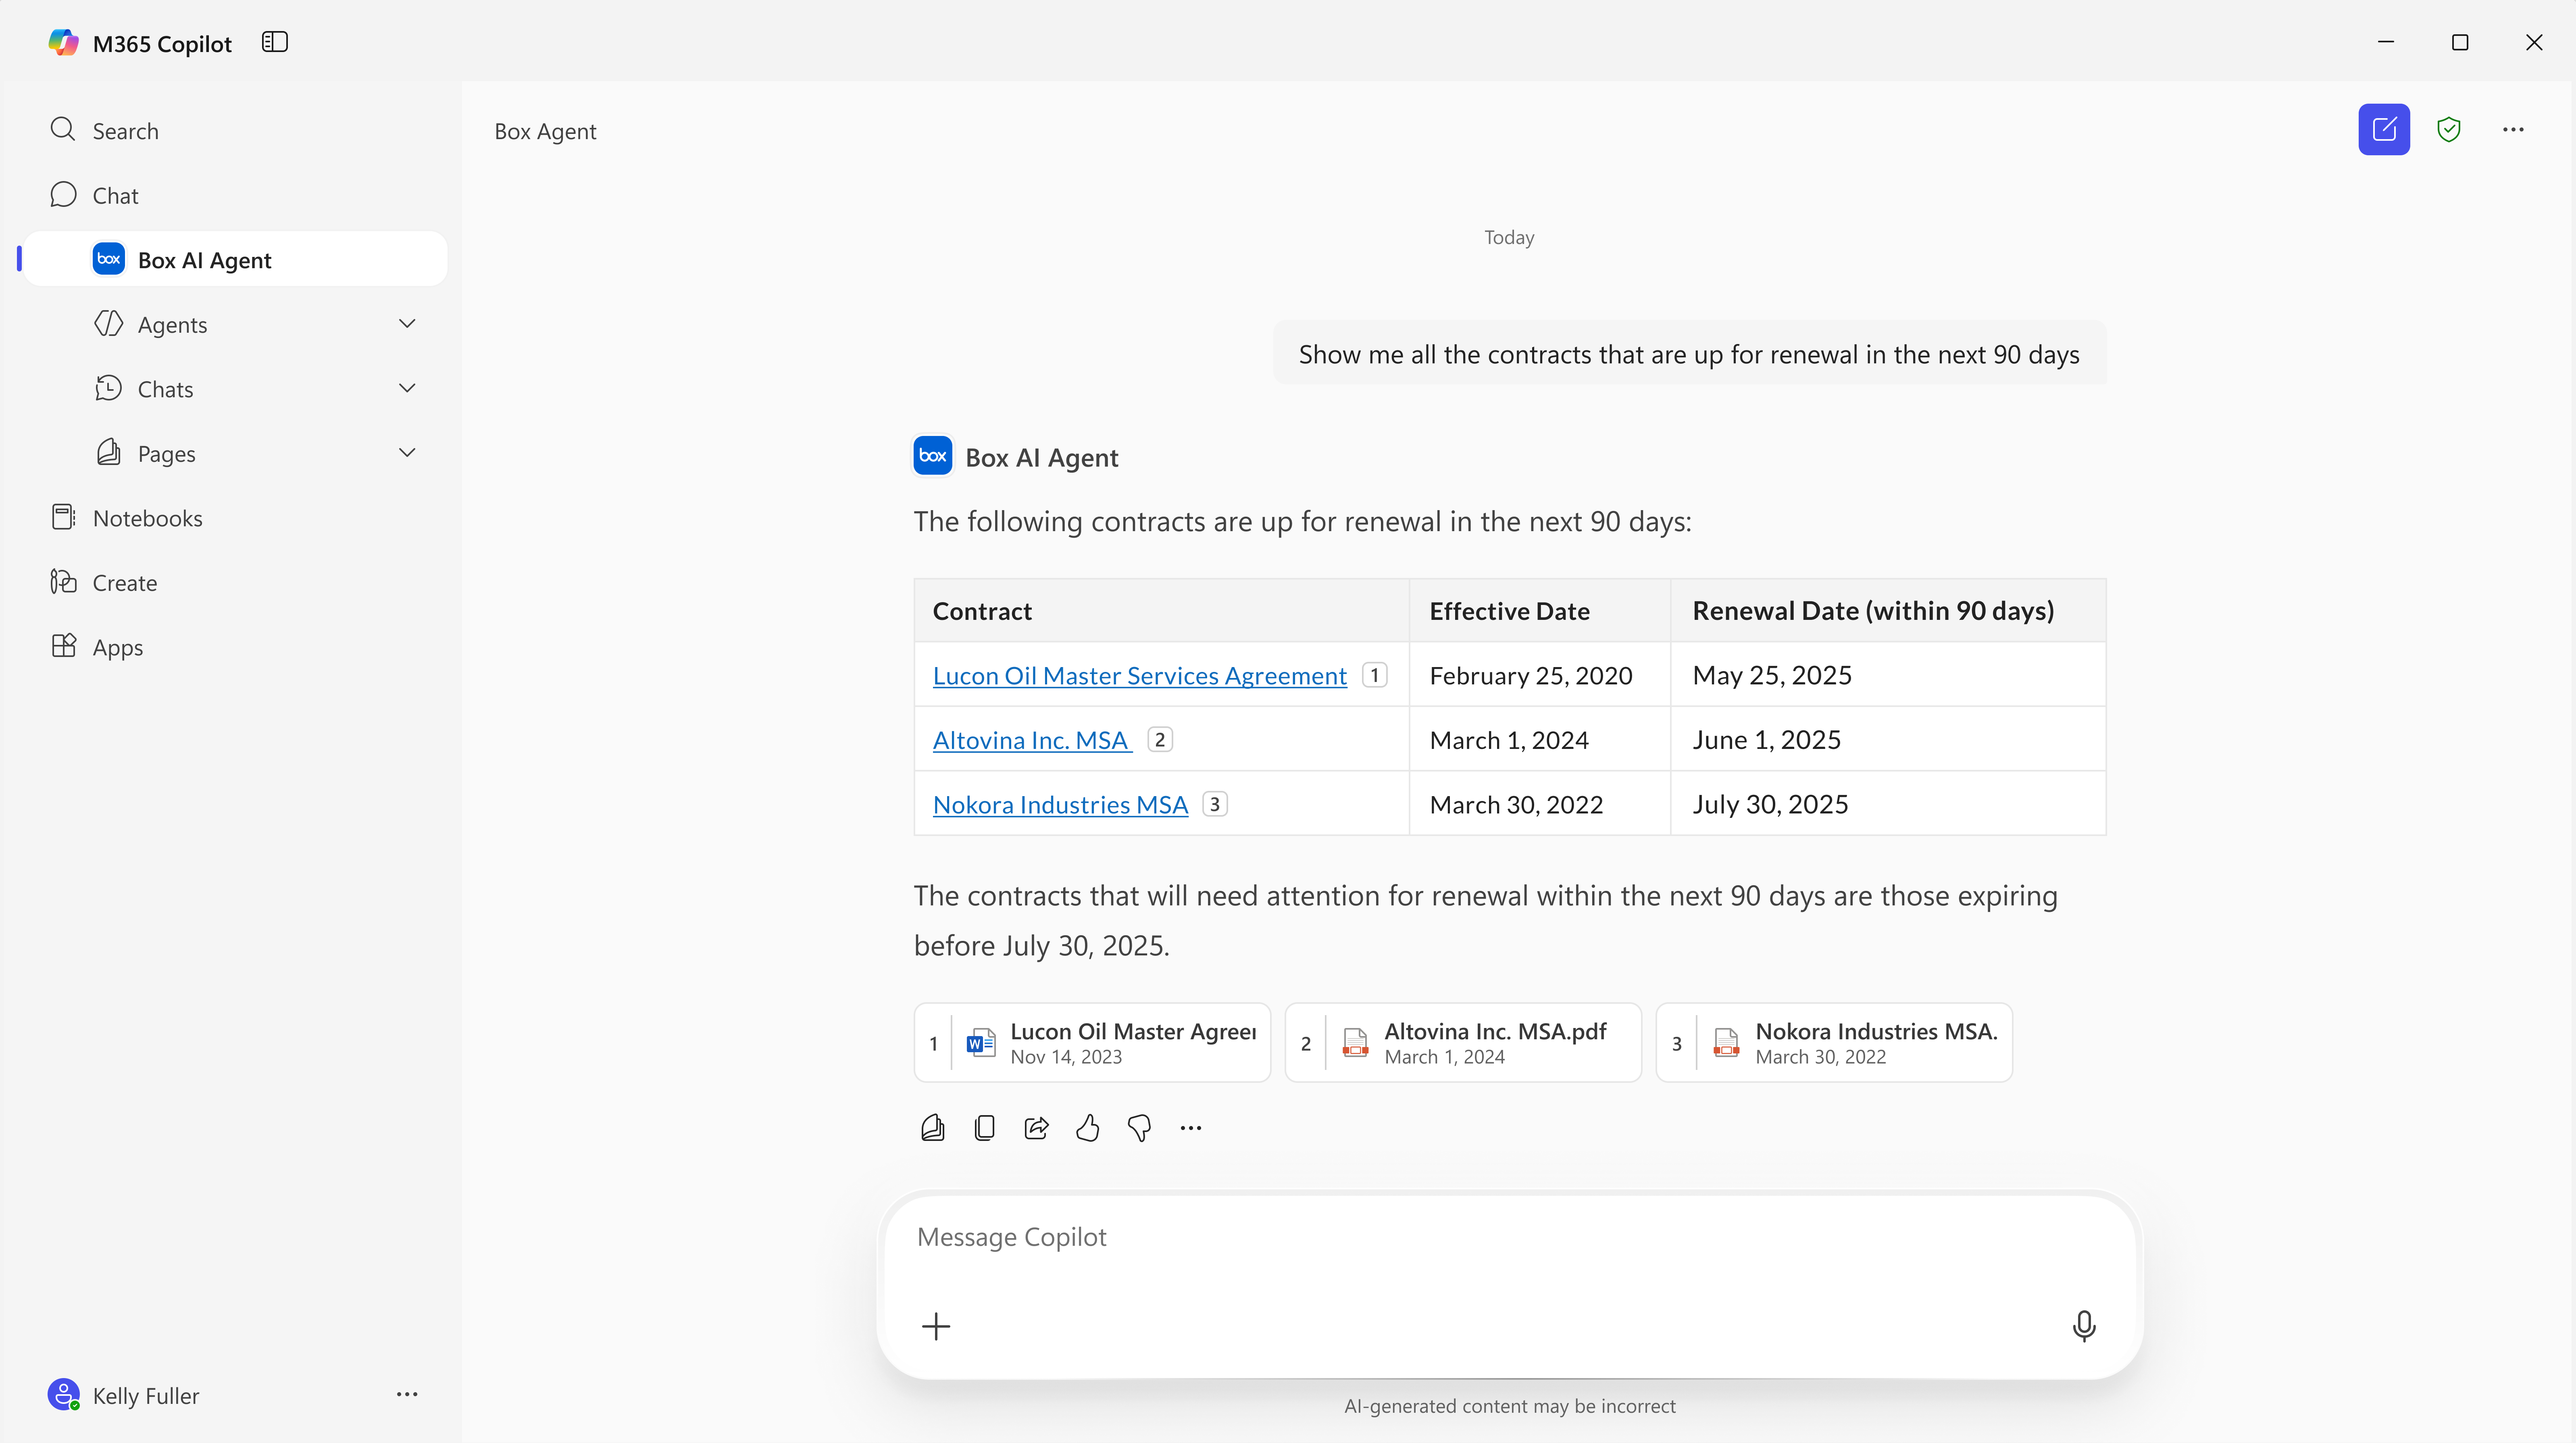Viewport: 2576px width, 1443px height.
Task: Click citation badge 3 in table
Action: tap(1215, 804)
